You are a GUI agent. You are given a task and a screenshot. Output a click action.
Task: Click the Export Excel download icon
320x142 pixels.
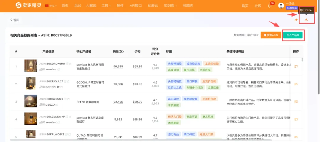306,20
